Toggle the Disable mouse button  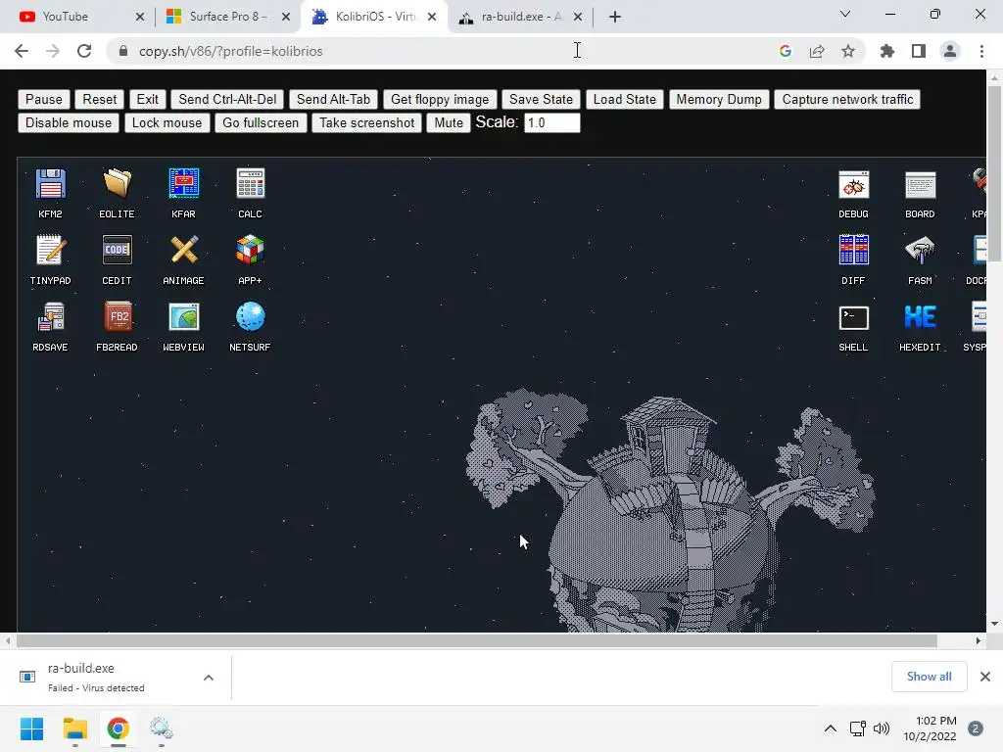69,122
